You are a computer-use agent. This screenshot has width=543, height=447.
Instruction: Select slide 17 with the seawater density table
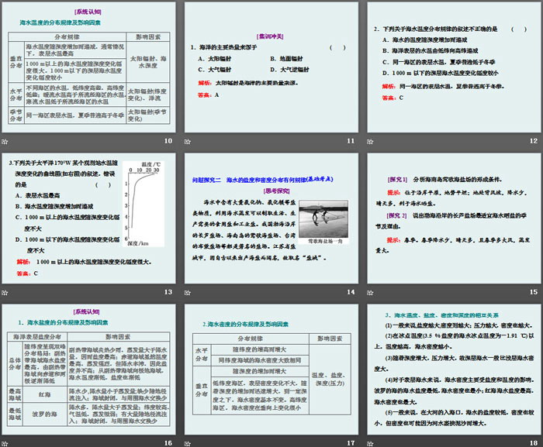271,368
